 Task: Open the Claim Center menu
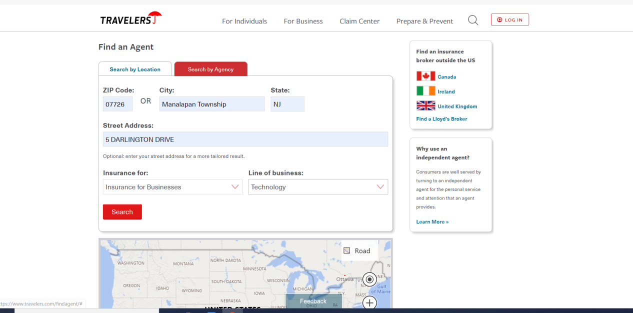tap(359, 21)
